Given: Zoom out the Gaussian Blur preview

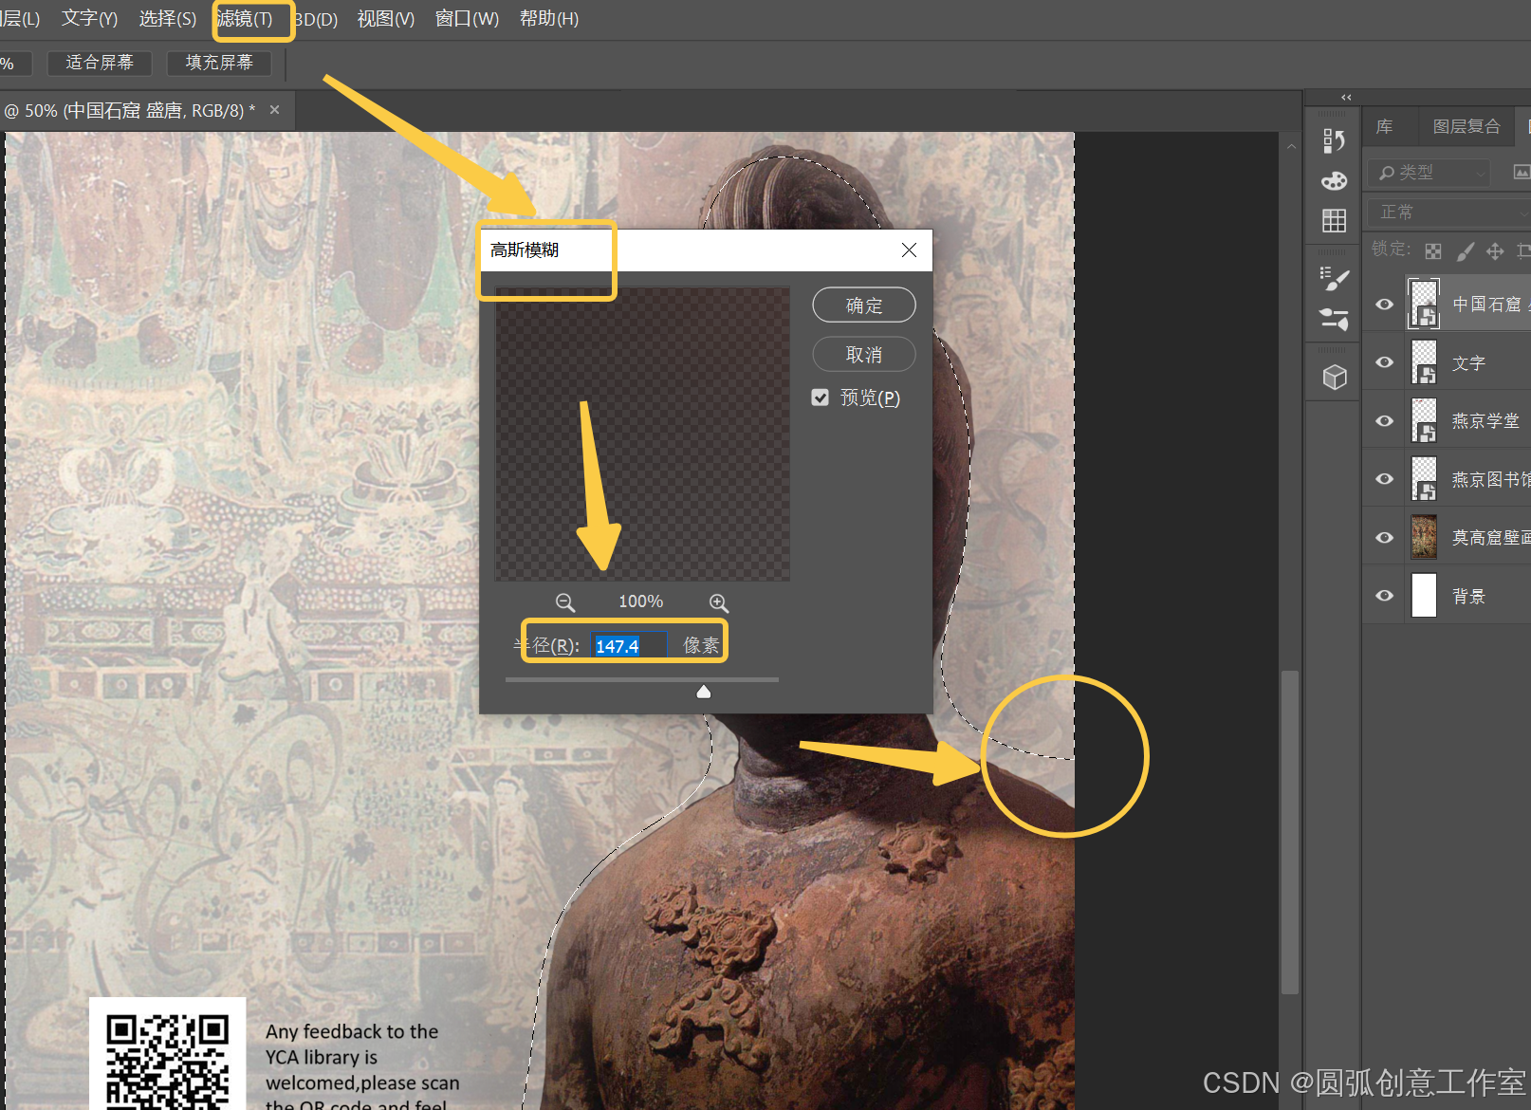Looking at the screenshot, I should pyautogui.click(x=565, y=602).
